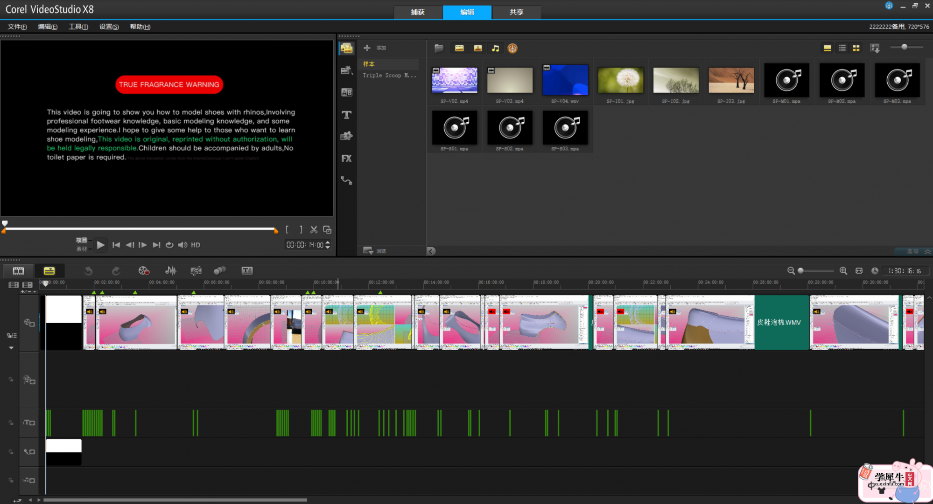This screenshot has height=504, width=933.
Task: Switch to the 共享 share tab
Action: pyautogui.click(x=516, y=12)
